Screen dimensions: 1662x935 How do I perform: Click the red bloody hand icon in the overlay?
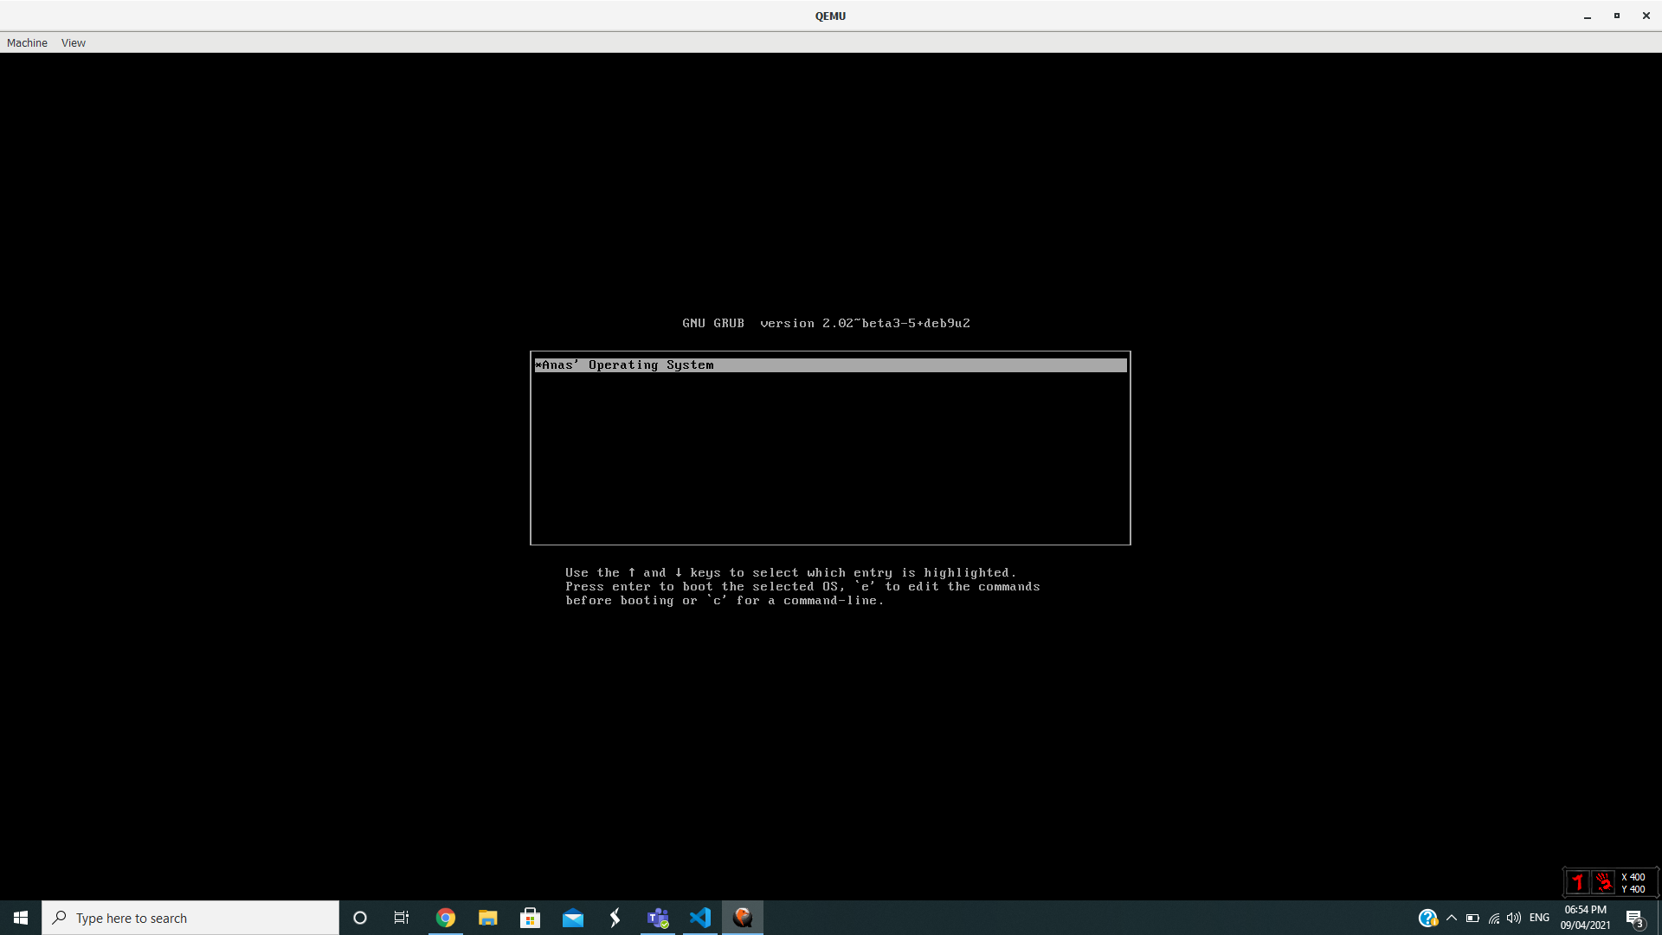(1604, 881)
